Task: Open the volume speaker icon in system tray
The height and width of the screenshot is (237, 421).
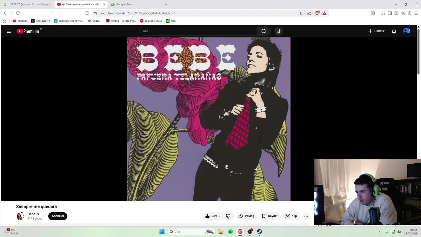Action: tap(399, 232)
